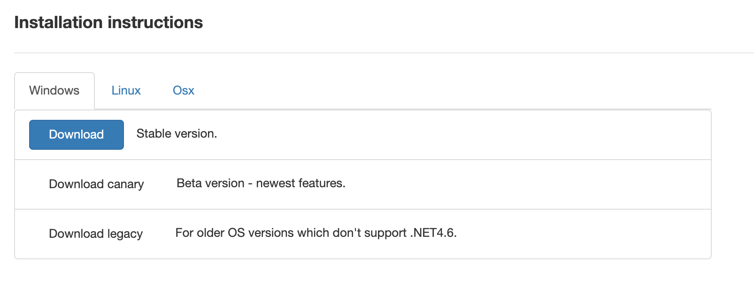This screenshot has height=293, width=754.
Task: Click the blue Download button
Action: (x=77, y=135)
